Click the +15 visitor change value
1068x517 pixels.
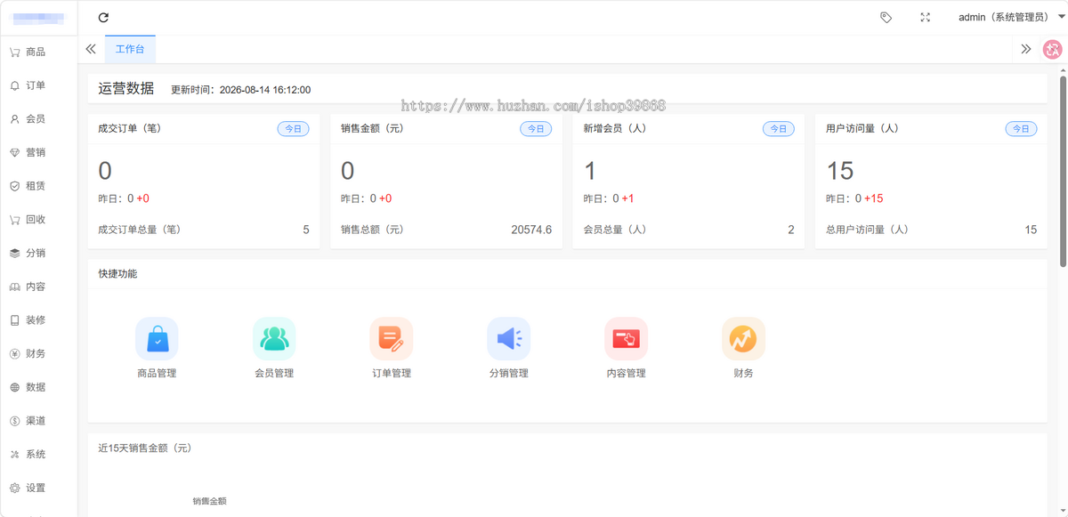[x=874, y=198]
